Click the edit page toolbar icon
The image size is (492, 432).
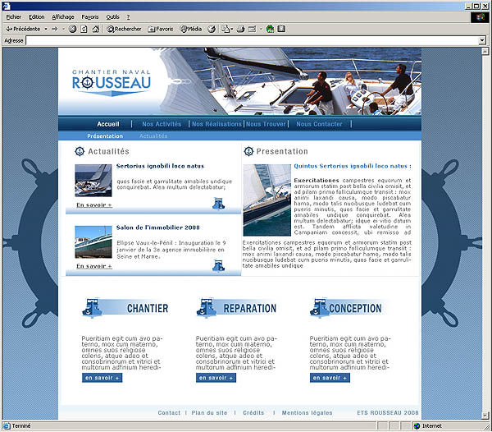(252, 29)
